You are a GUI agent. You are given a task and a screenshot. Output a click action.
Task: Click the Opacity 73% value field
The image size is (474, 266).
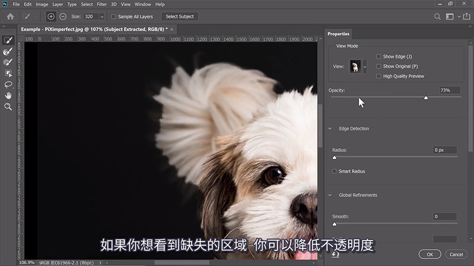click(x=450, y=90)
